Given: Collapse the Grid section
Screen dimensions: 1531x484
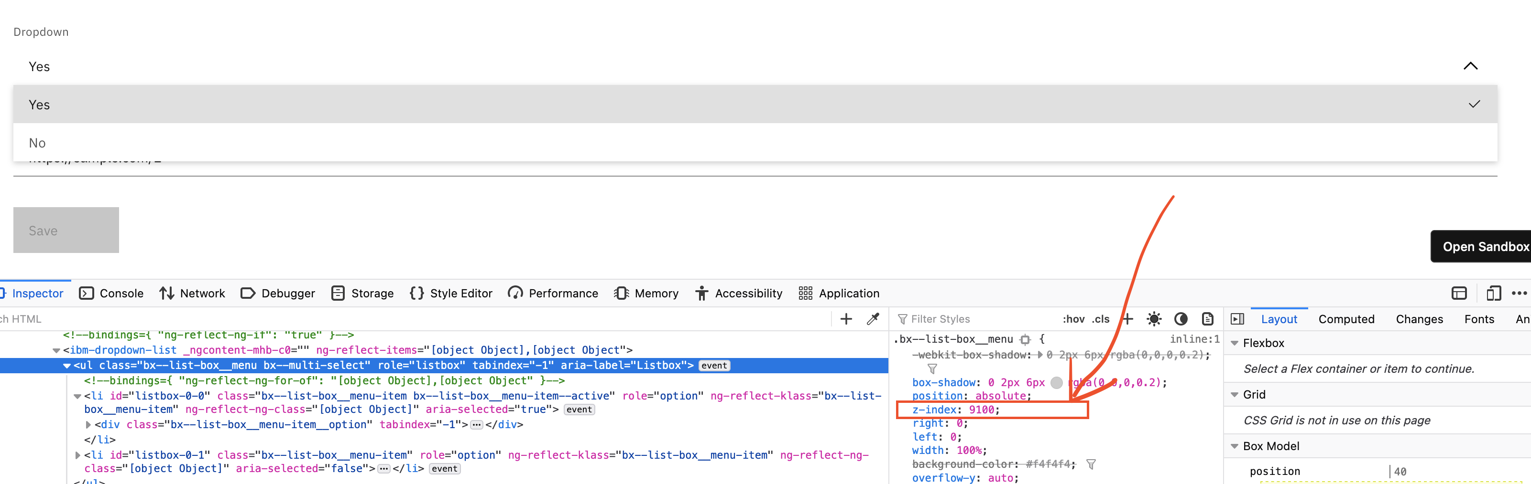Looking at the screenshot, I should click(1235, 395).
